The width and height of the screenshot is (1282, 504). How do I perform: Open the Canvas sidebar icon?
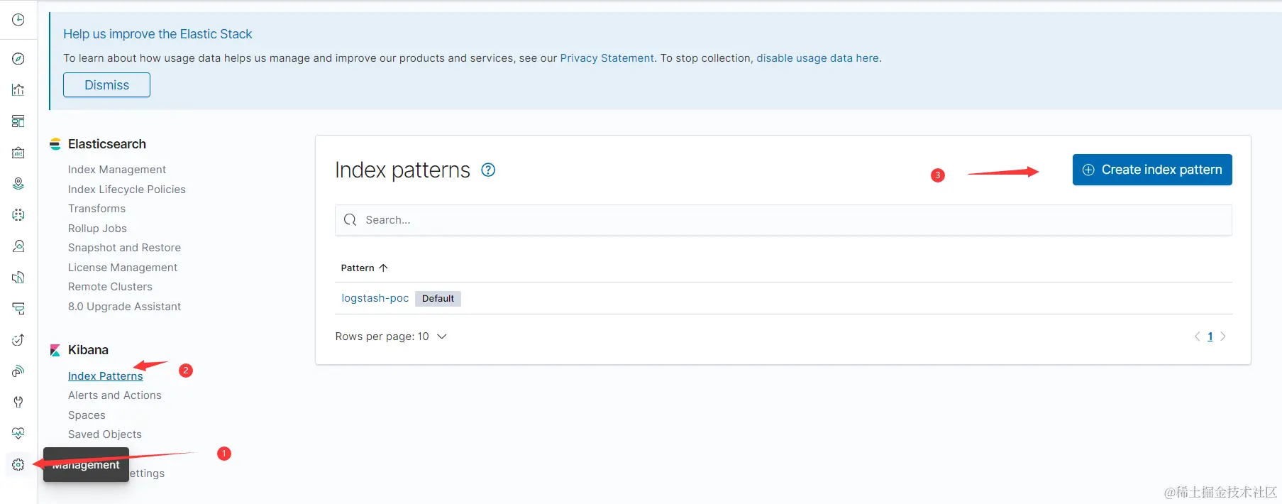pyautogui.click(x=18, y=153)
